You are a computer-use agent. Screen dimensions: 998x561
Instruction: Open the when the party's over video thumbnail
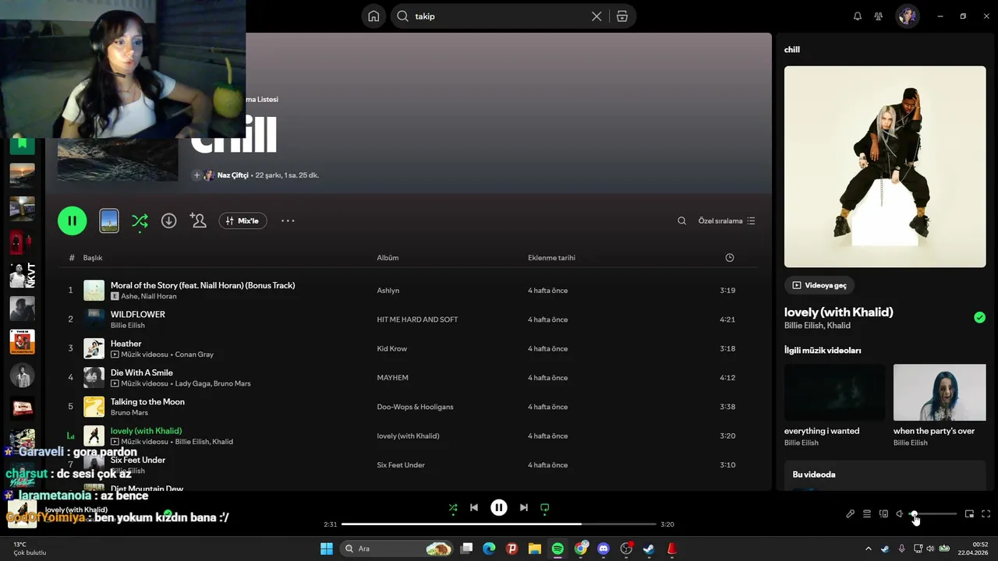tap(940, 393)
